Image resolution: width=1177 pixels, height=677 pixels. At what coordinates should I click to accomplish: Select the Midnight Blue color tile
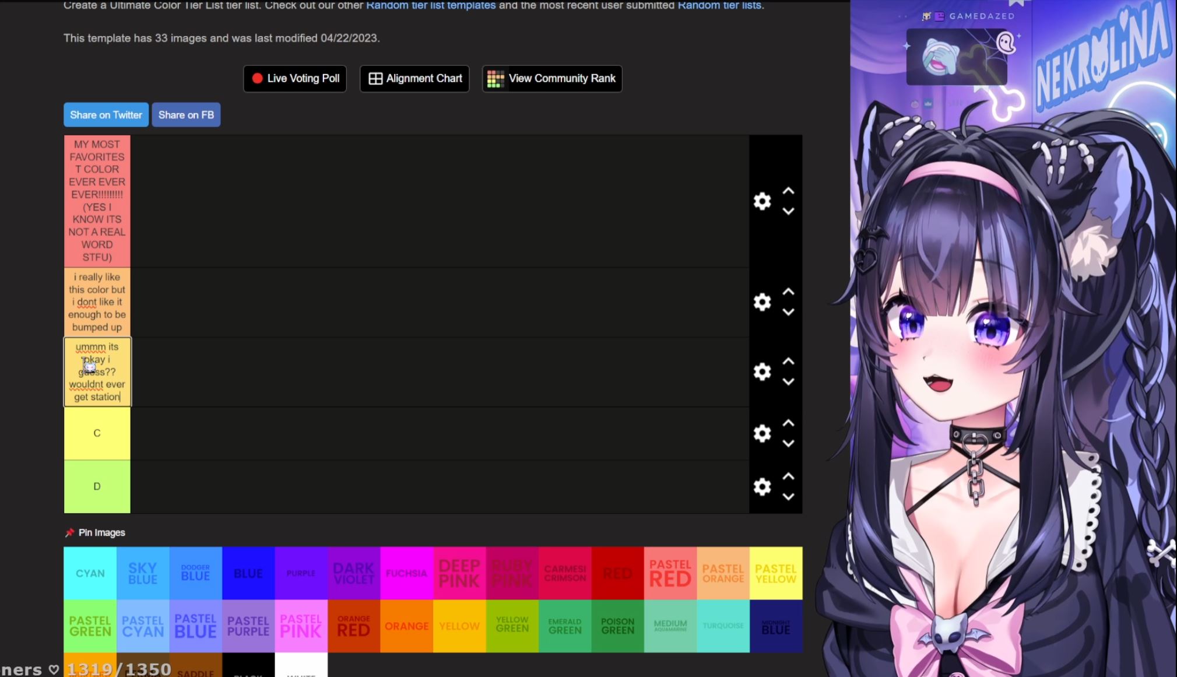pos(775,626)
